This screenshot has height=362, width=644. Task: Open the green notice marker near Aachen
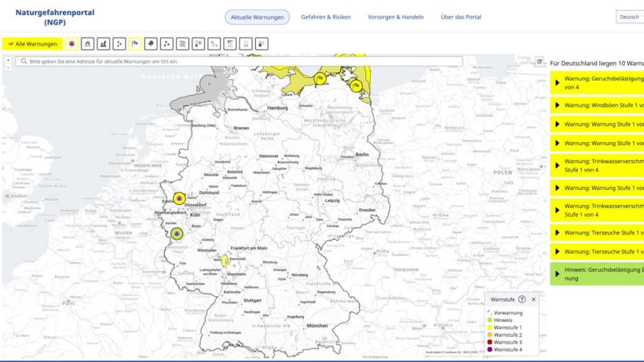click(177, 234)
